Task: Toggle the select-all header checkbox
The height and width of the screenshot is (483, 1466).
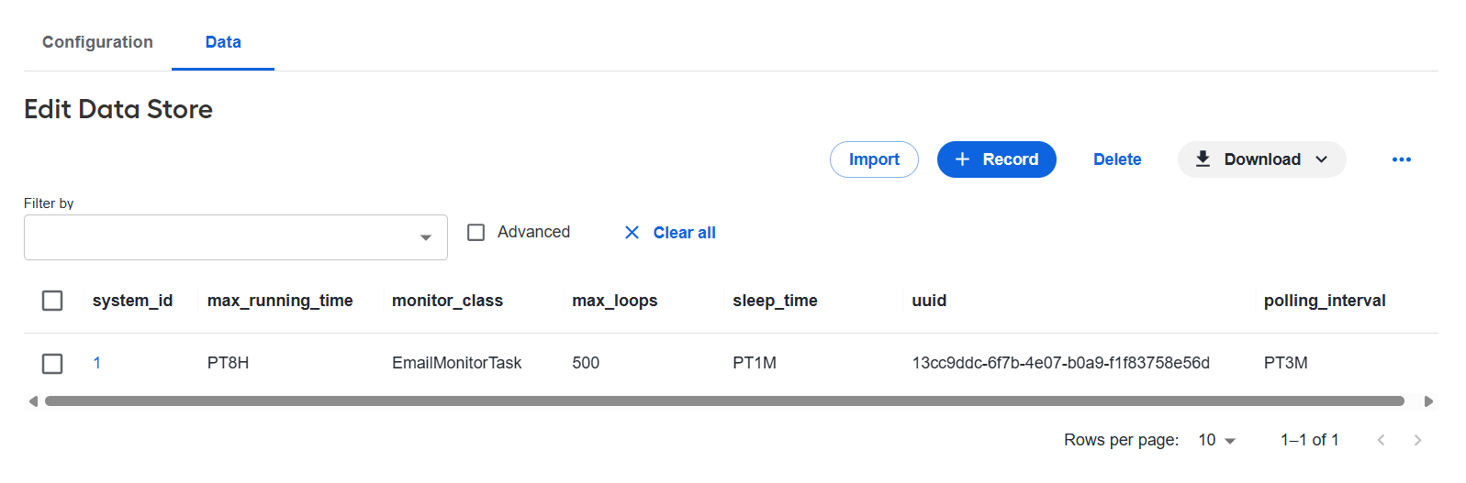Action: 52,301
